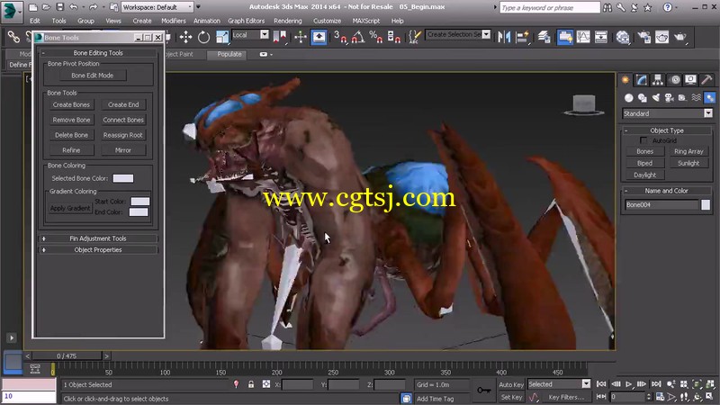Open the Display command panel tab

coord(690,80)
